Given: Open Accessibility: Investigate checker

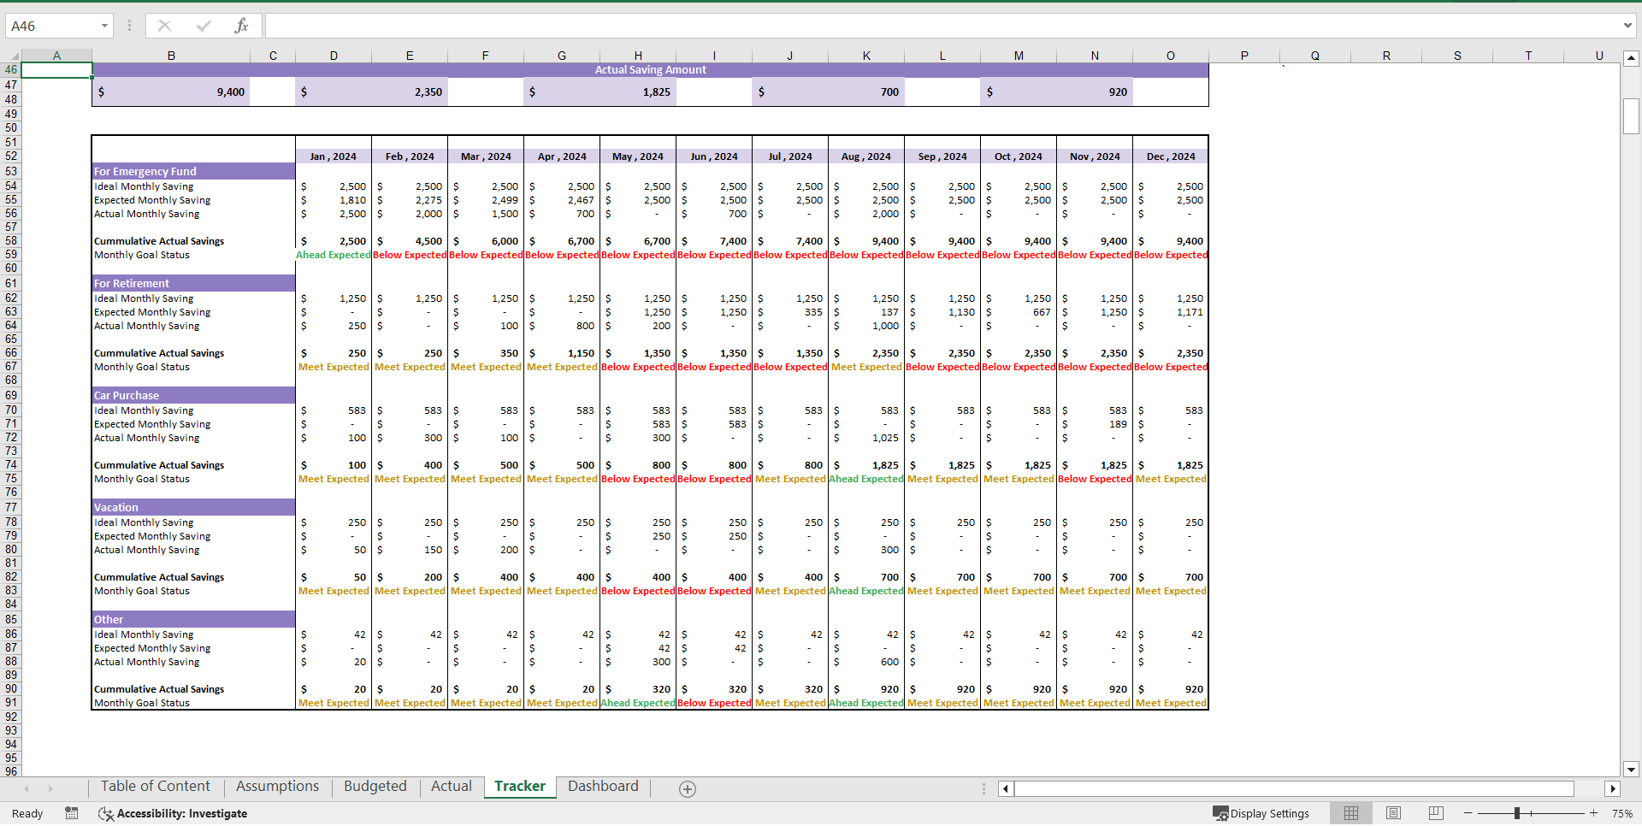Looking at the screenshot, I should pos(173,813).
